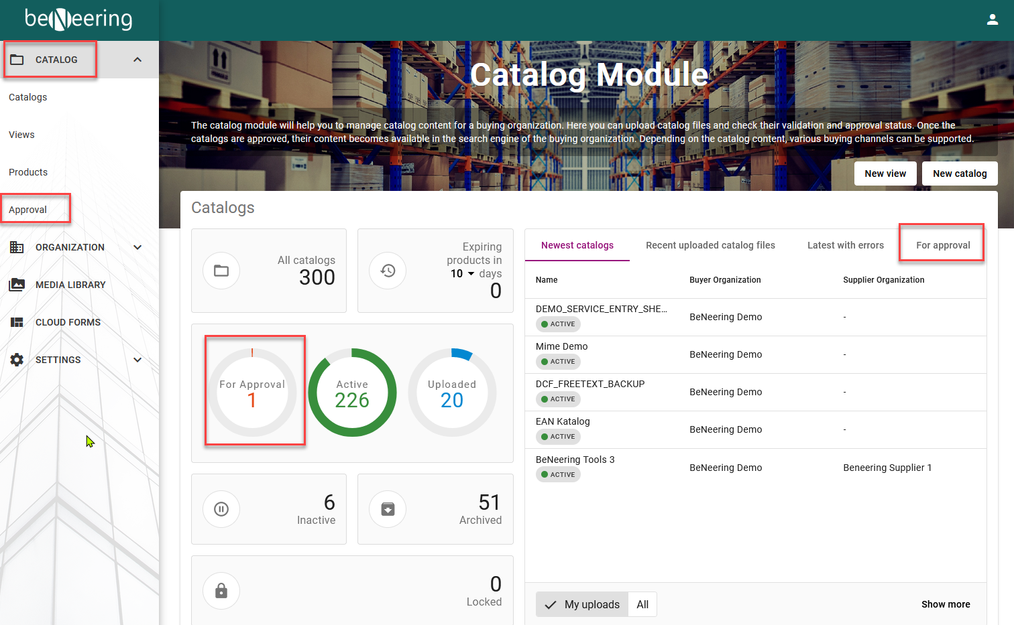This screenshot has height=625, width=1014.
Task: Open the EAN Katalog row
Action: [756, 429]
